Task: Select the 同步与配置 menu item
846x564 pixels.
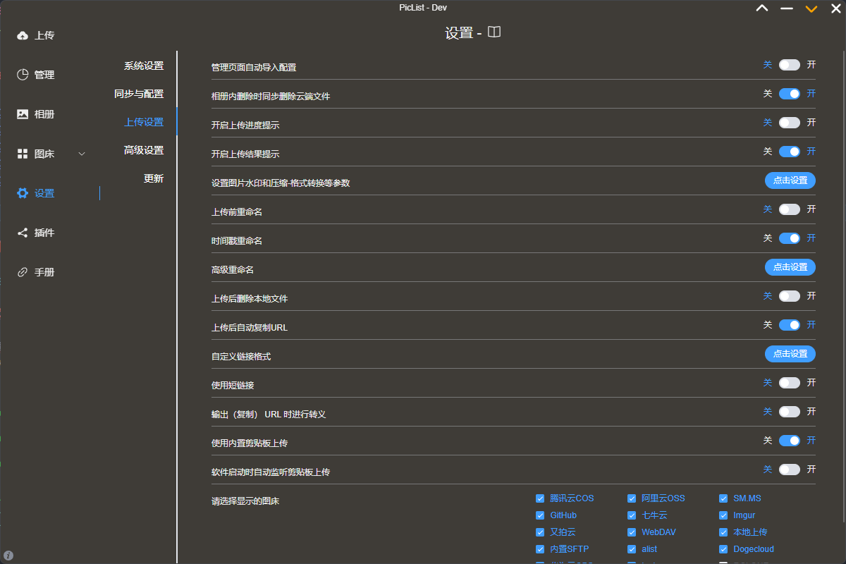Action: click(x=138, y=93)
